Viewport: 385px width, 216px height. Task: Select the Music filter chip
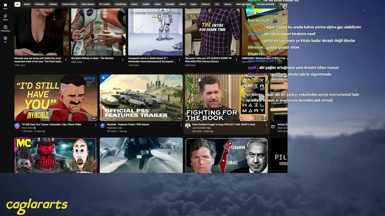(27, 4)
